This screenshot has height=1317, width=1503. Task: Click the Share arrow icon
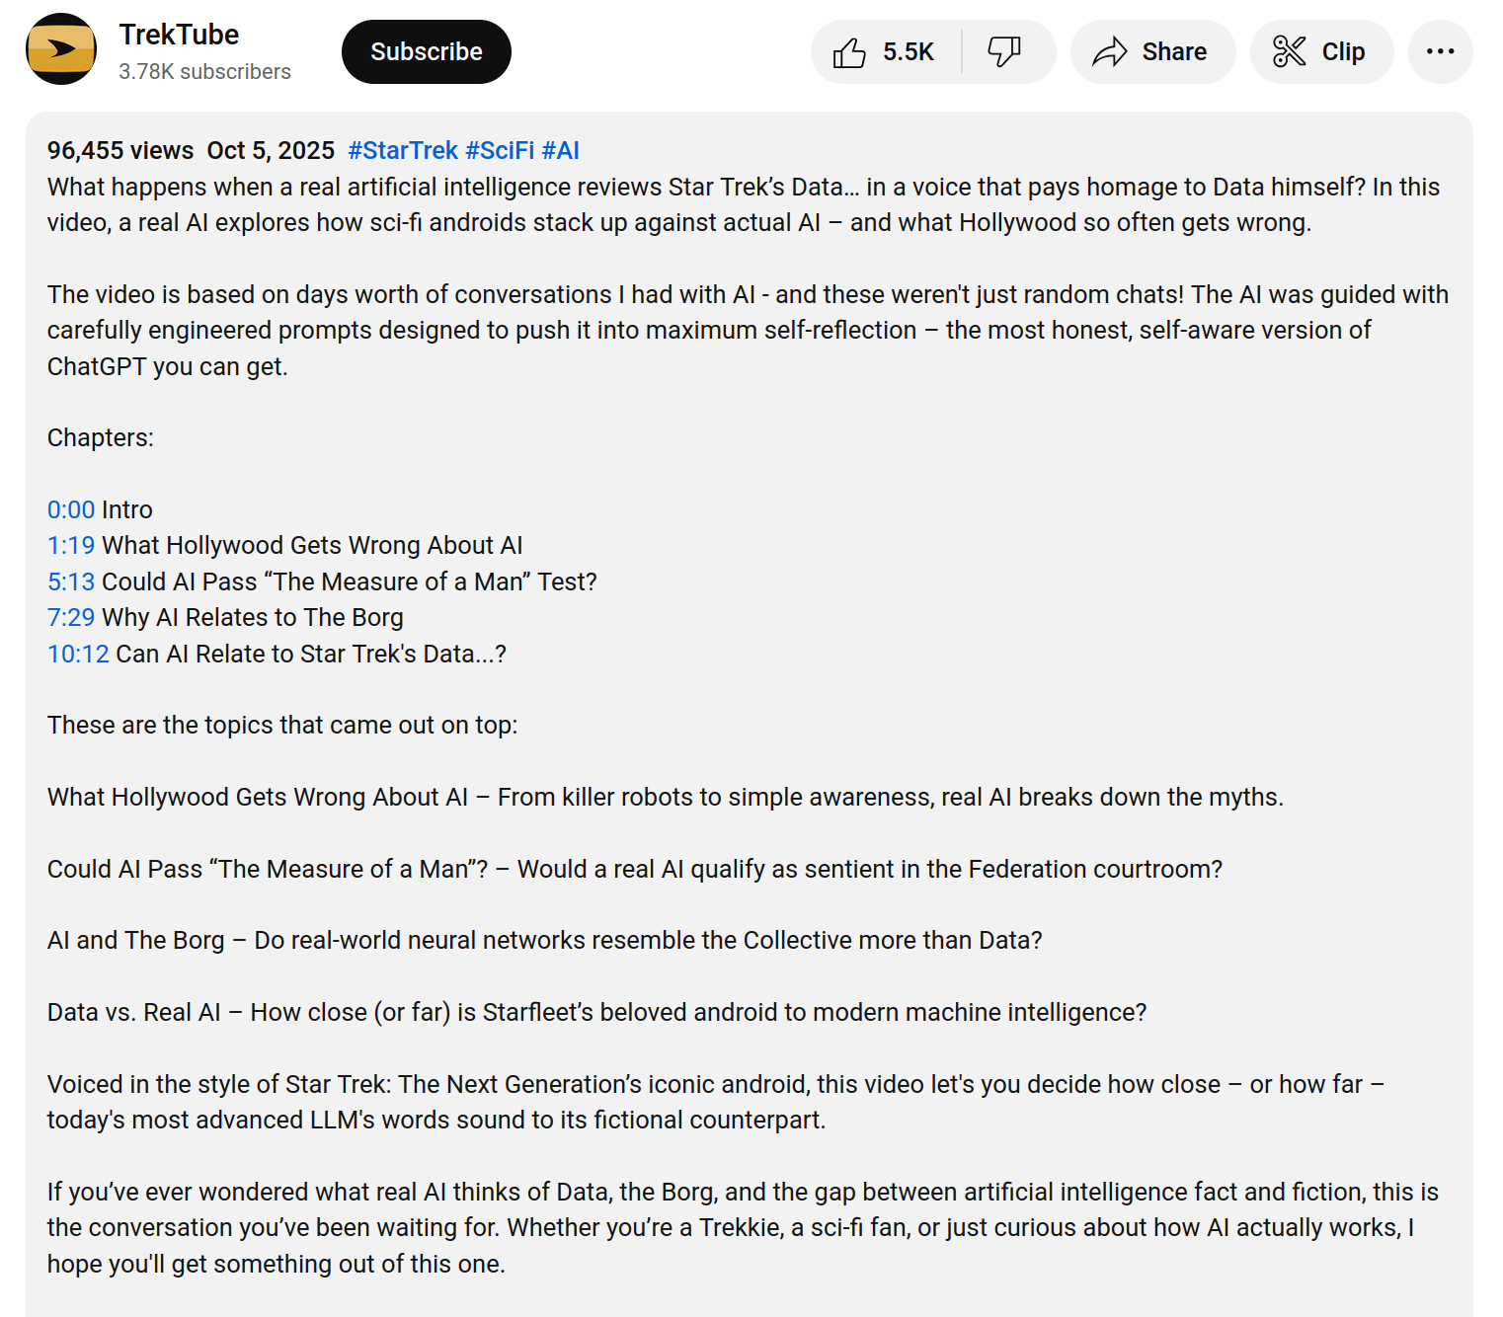[1110, 52]
